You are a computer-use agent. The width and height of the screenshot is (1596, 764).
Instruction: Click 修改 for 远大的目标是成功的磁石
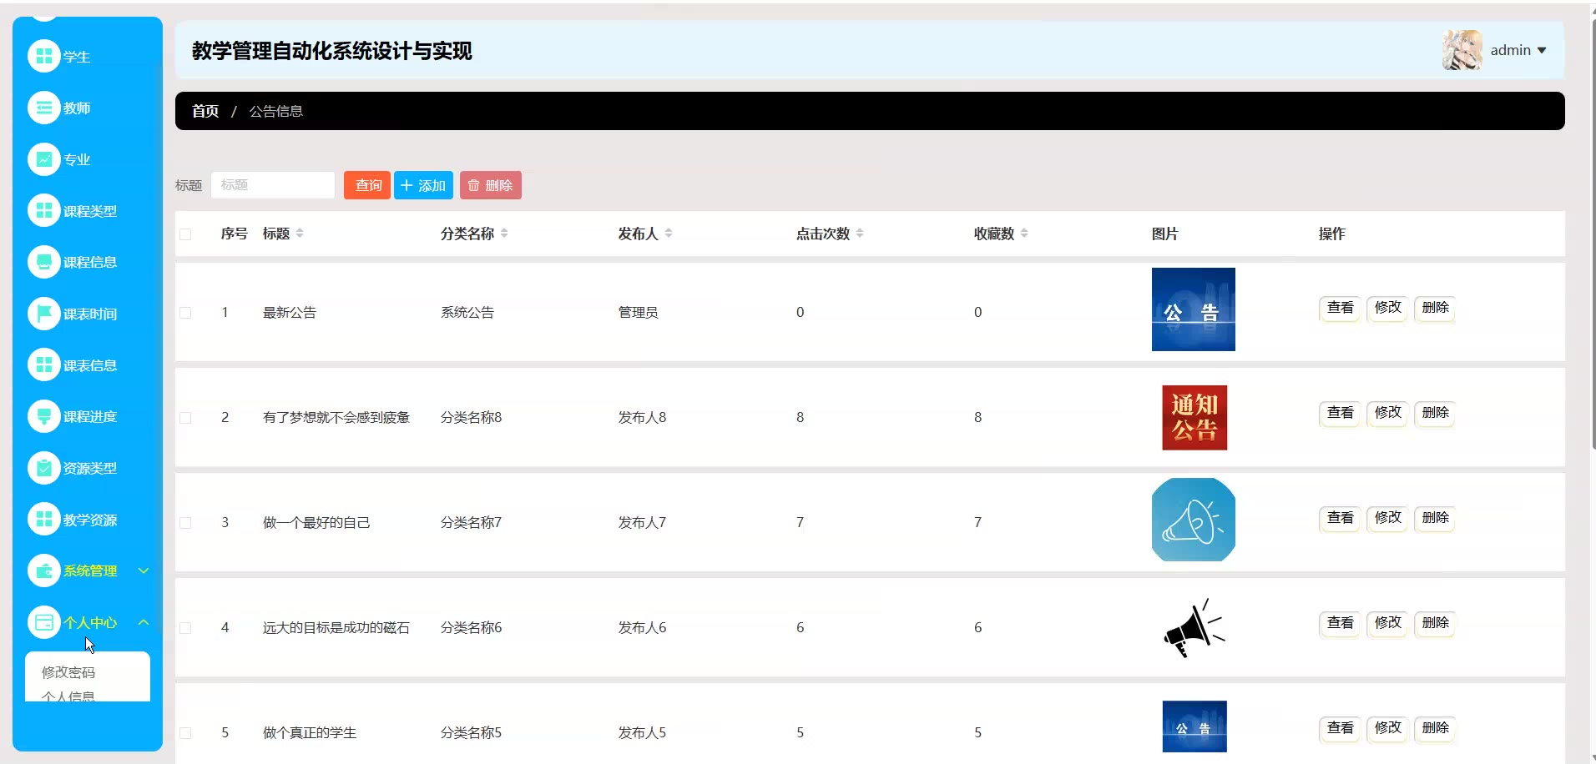(x=1388, y=623)
